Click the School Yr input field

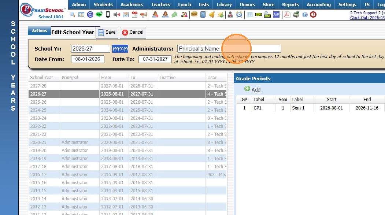[x=90, y=49]
